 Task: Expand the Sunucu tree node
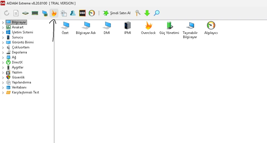pos(3,38)
